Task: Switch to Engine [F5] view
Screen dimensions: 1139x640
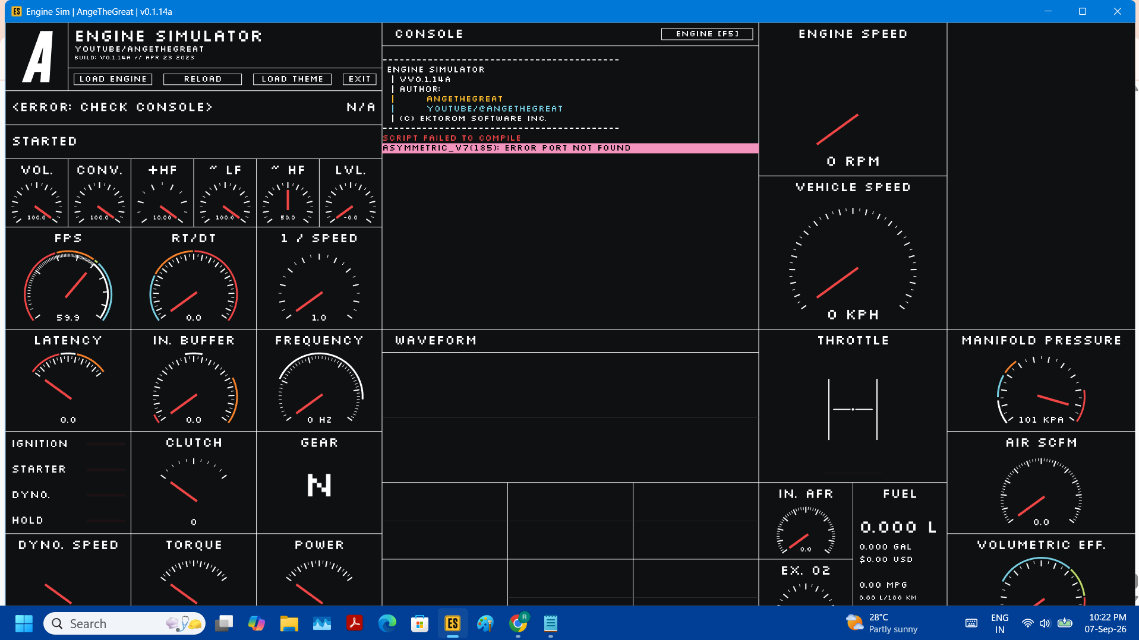Action: 707,34
